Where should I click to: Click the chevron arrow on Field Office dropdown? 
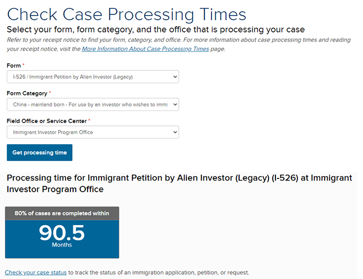pyautogui.click(x=175, y=133)
